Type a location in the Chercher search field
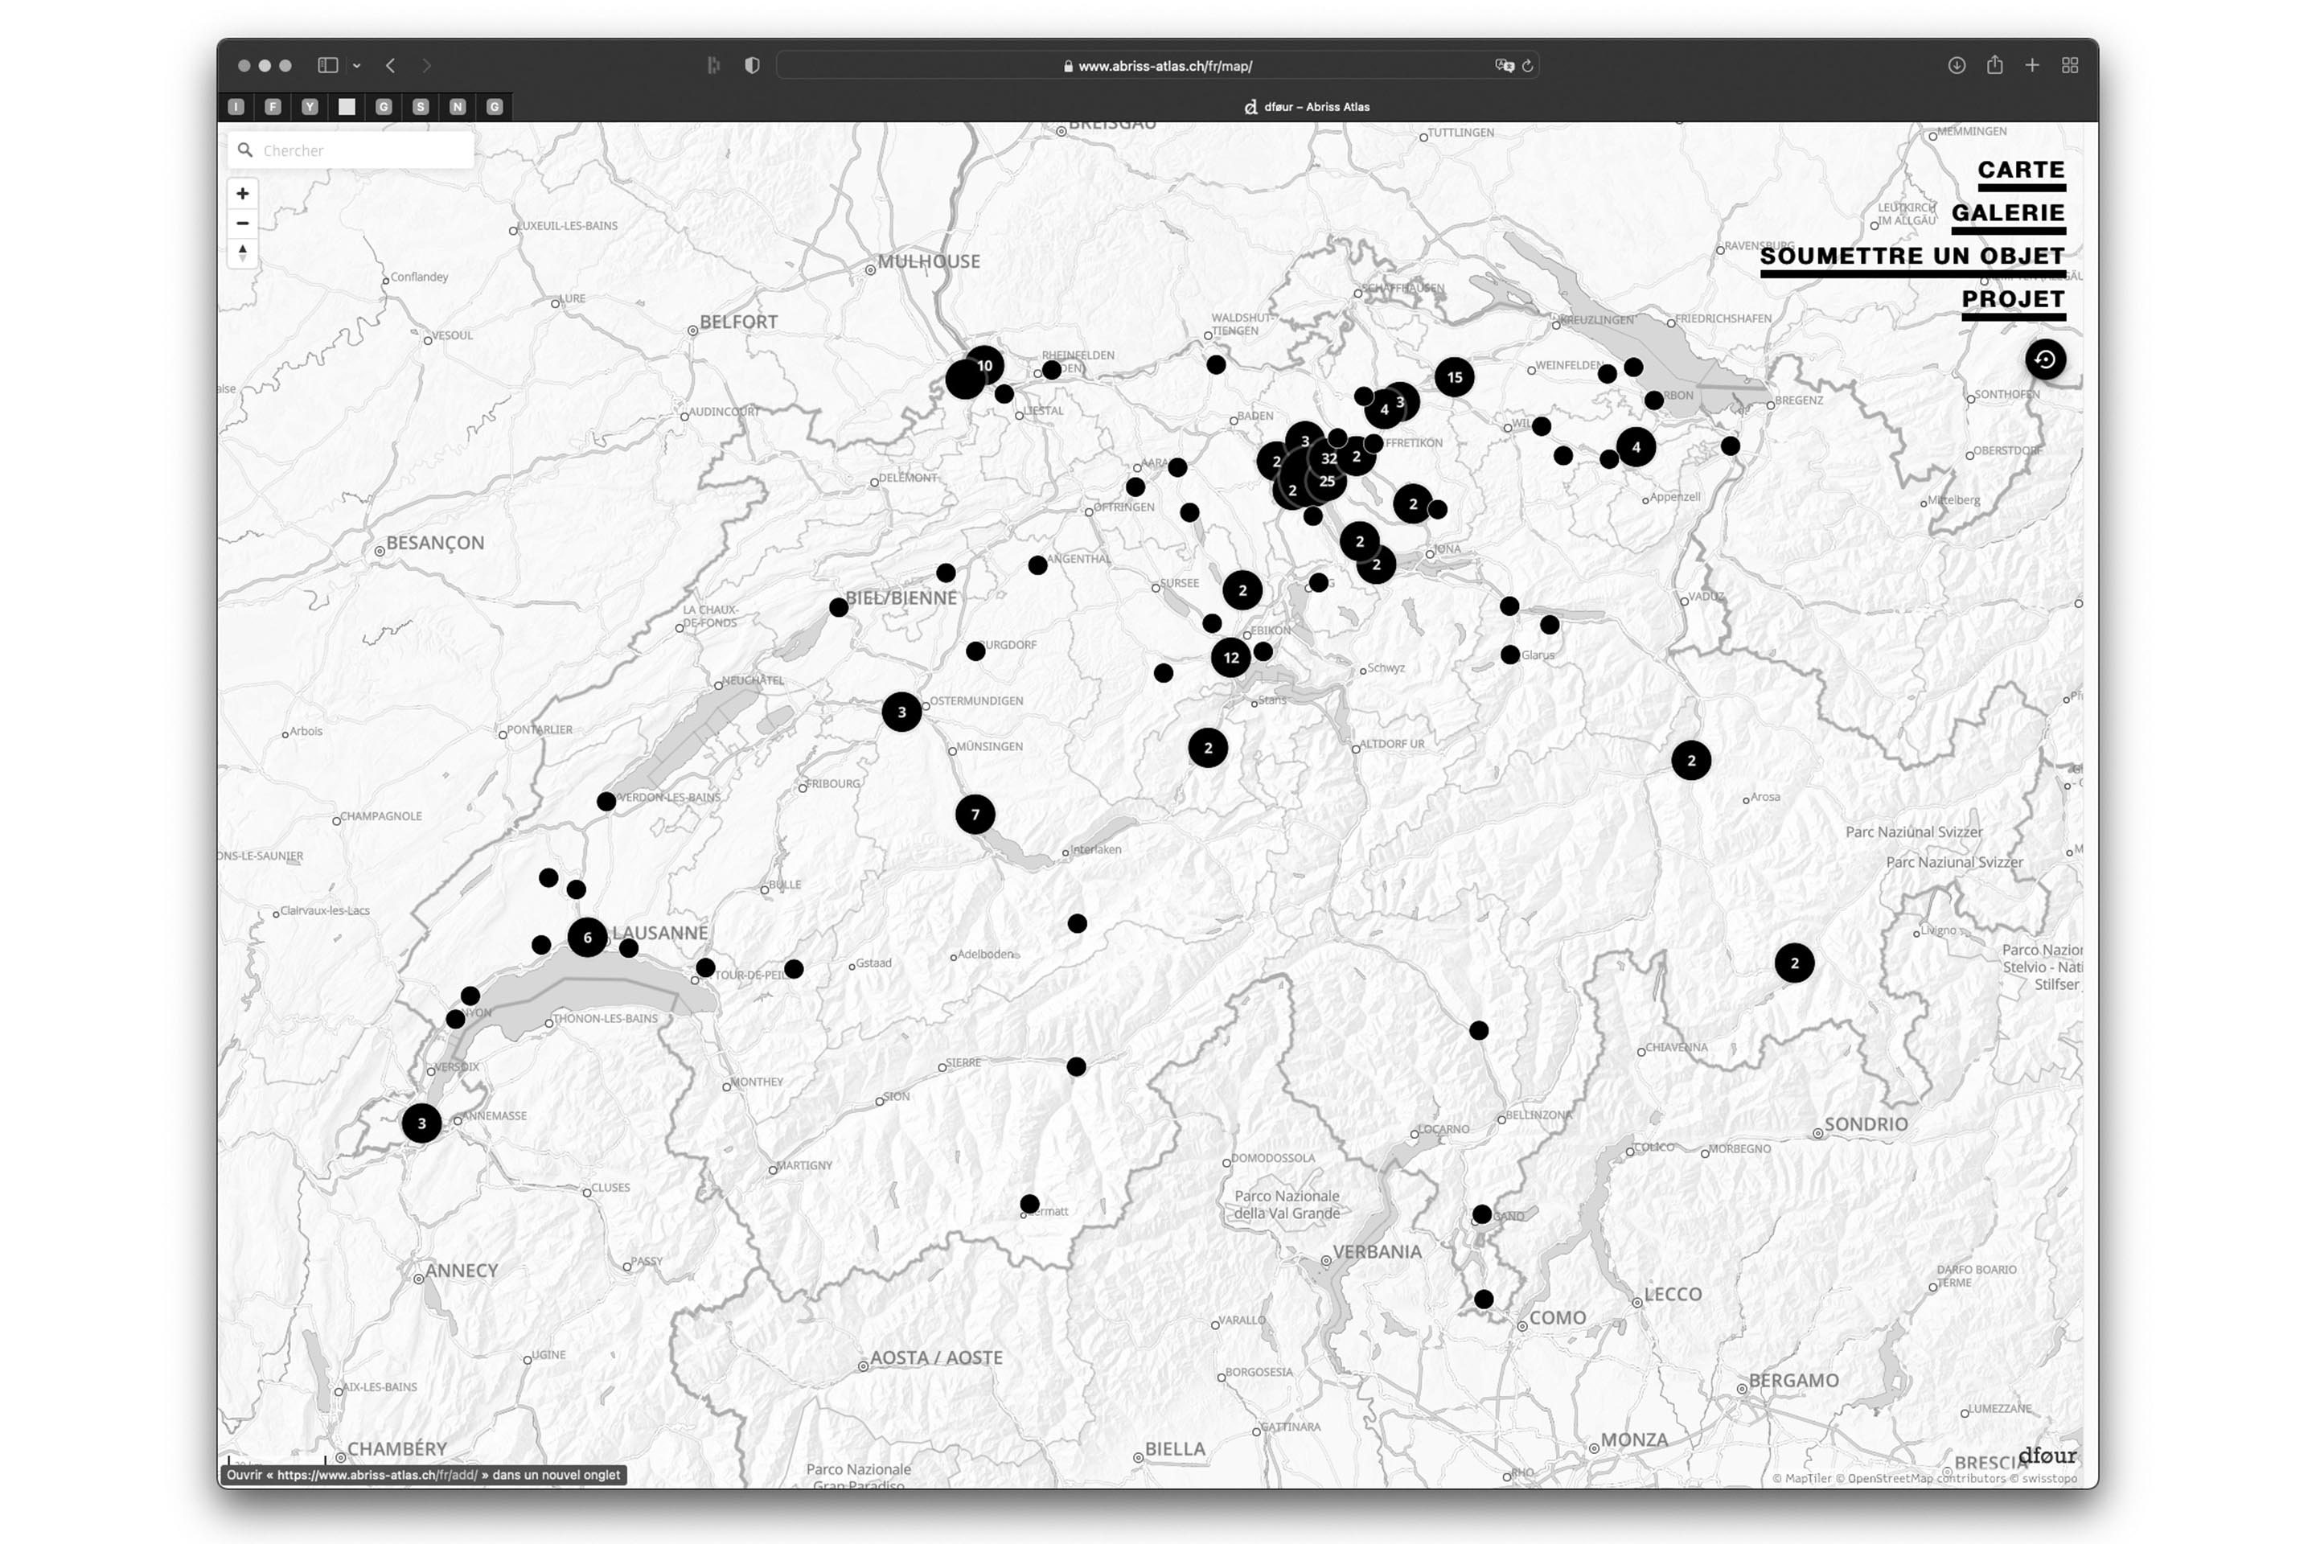Image resolution: width=2316 pixels, height=1544 pixels. (x=374, y=150)
